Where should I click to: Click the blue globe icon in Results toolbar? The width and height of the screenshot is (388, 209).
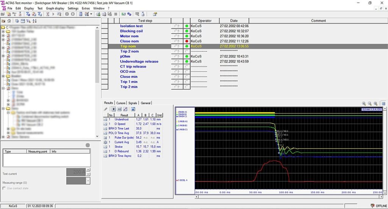(133, 109)
